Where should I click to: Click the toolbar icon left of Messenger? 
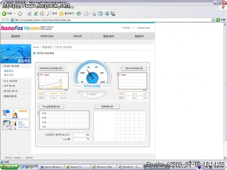pyautogui.click(x=100, y=14)
